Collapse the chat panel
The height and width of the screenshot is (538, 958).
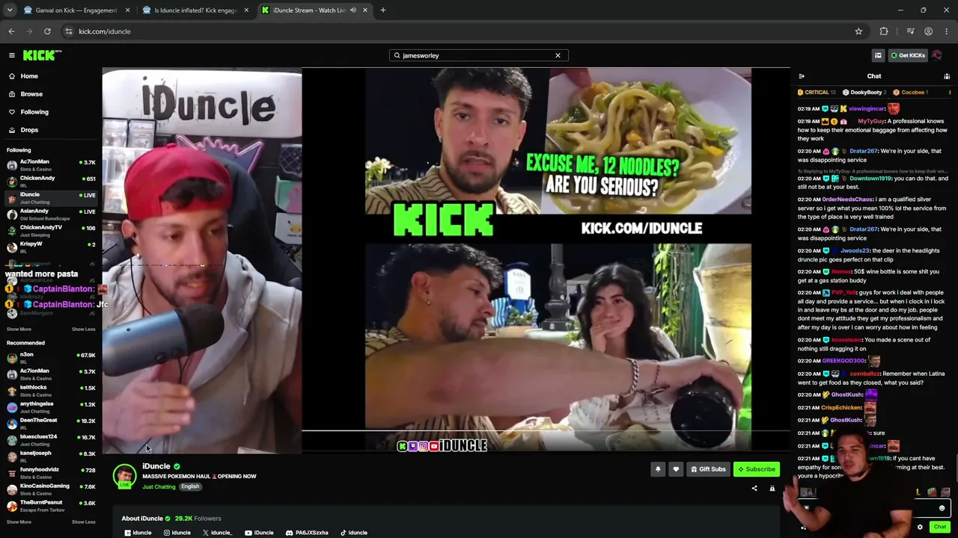click(x=802, y=76)
